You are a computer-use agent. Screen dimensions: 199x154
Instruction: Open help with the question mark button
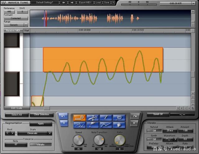[x=113, y=2]
